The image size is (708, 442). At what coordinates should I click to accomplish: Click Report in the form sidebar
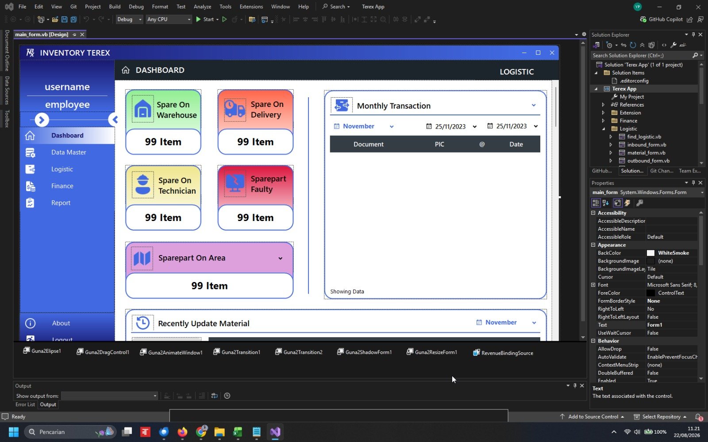[x=61, y=202]
